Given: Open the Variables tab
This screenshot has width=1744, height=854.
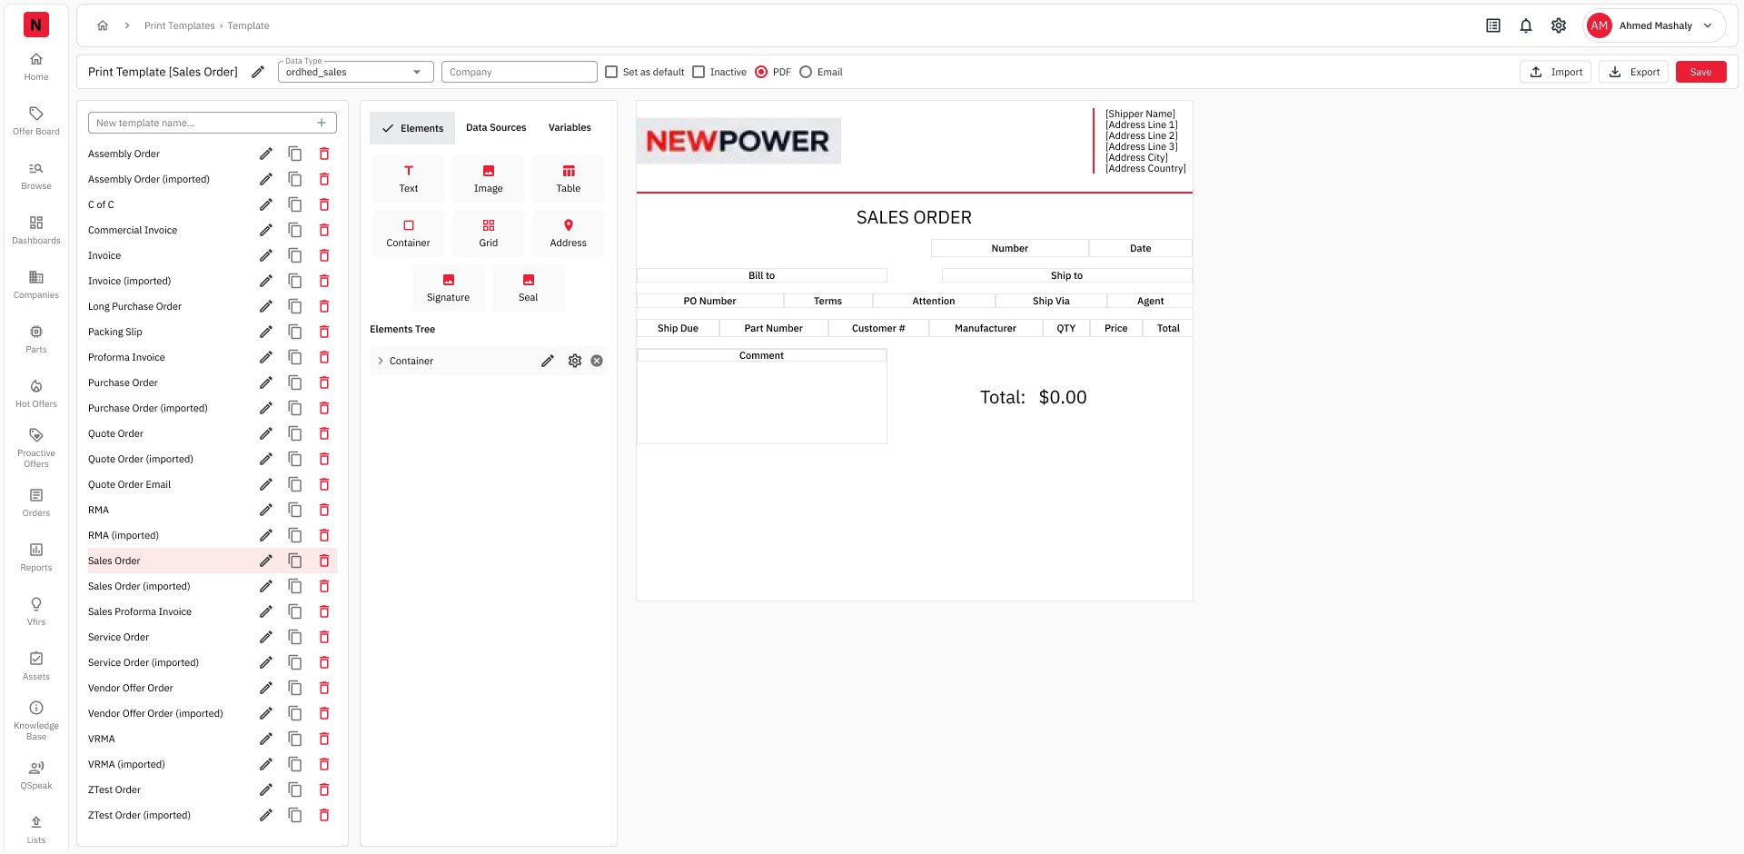Looking at the screenshot, I should pos(570,128).
